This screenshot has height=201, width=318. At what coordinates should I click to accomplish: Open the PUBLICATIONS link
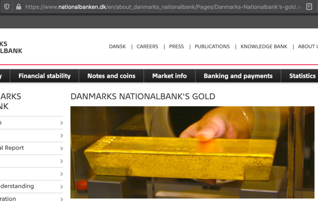click(212, 47)
